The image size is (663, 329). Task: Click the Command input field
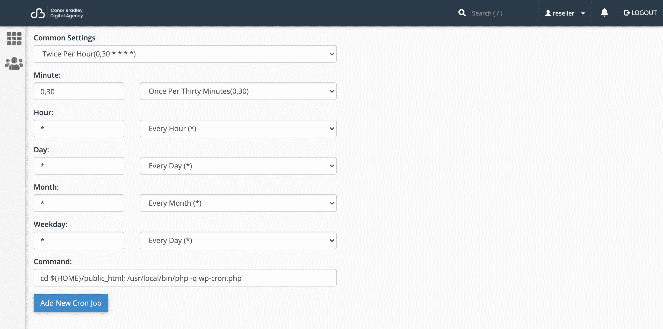point(185,278)
